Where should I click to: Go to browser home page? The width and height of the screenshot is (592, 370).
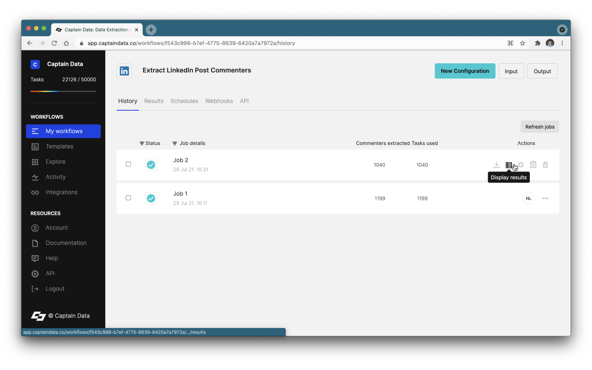pos(66,43)
